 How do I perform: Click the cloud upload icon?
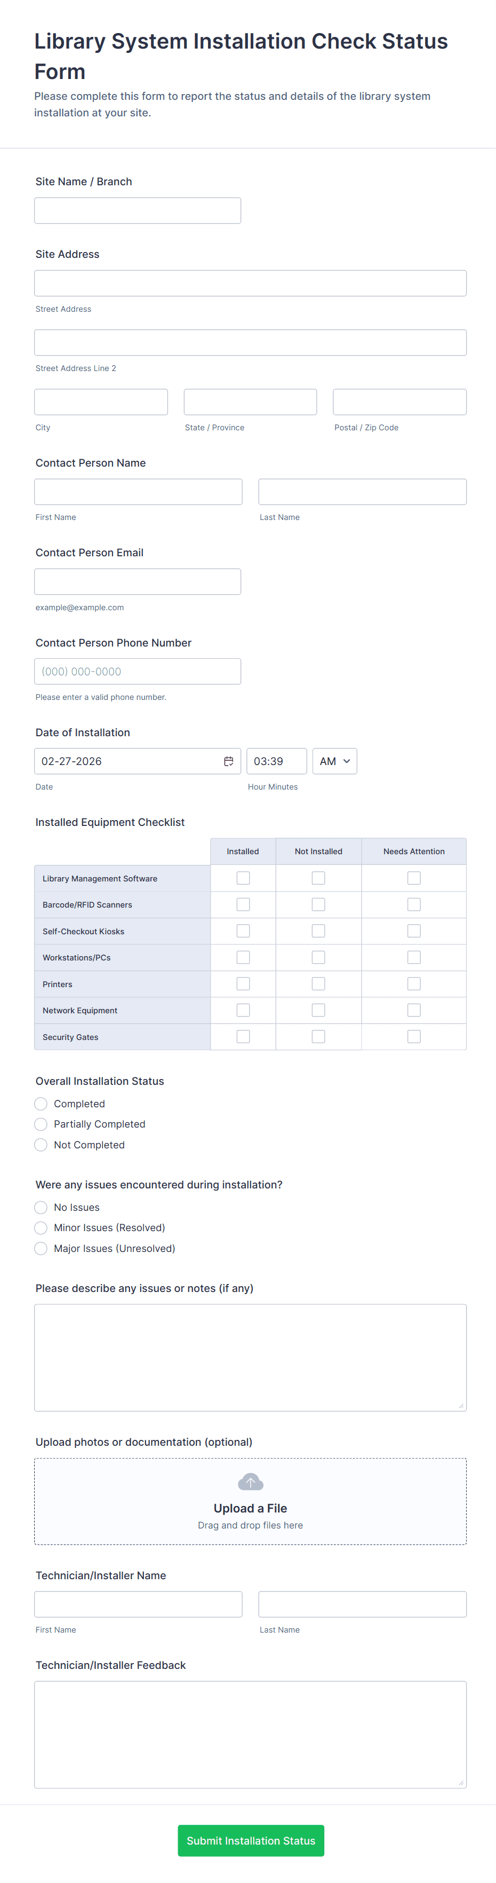point(250,1482)
